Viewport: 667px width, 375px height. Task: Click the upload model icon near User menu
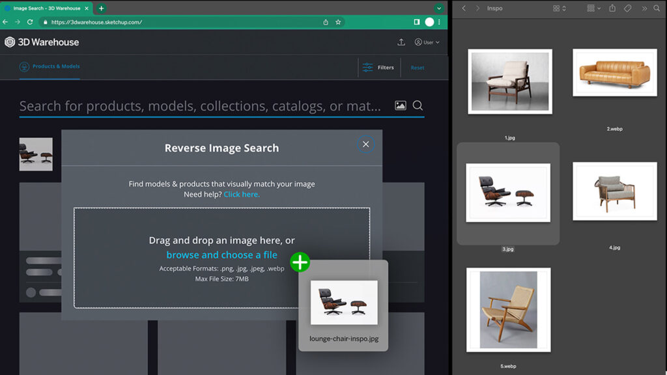coord(401,42)
